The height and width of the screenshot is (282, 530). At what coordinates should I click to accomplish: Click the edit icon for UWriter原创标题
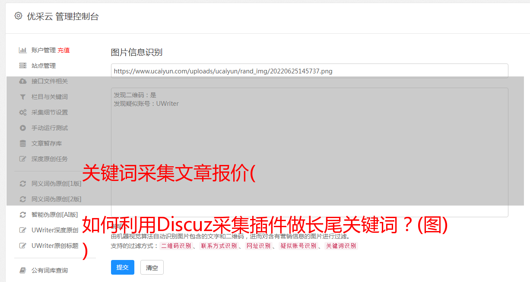(23, 246)
